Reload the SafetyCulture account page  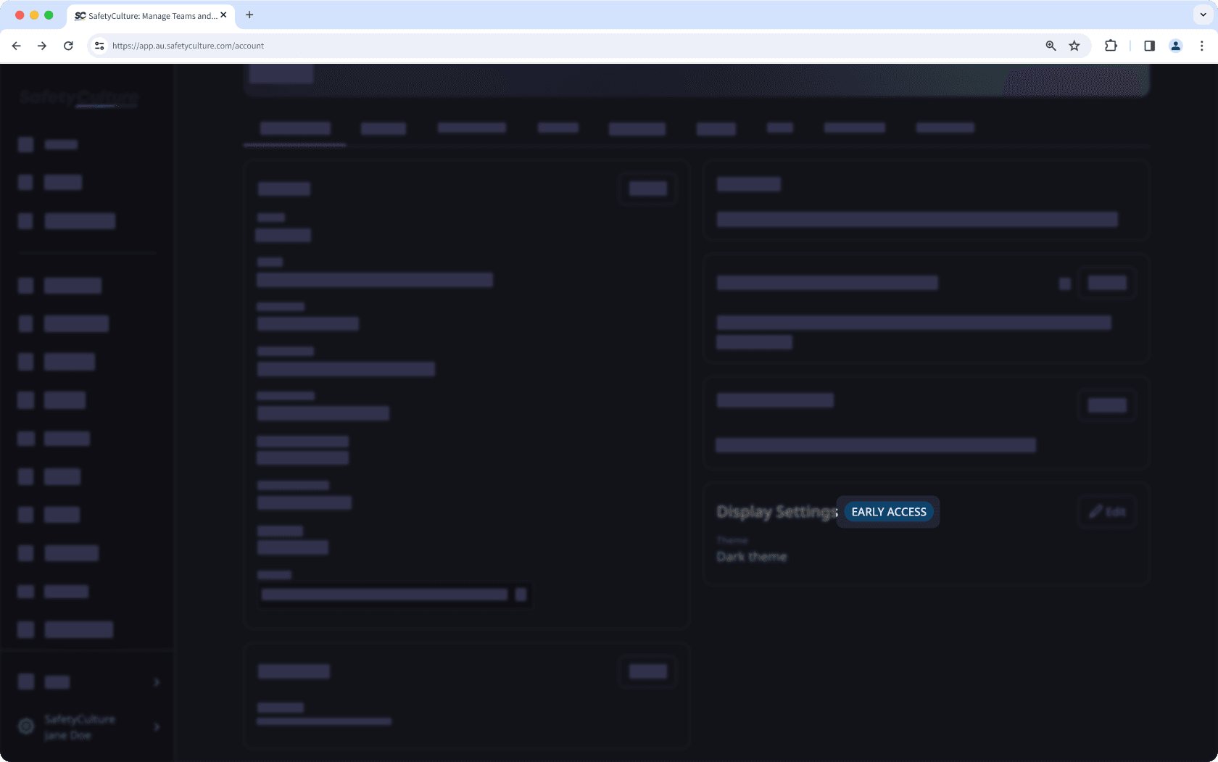(68, 46)
